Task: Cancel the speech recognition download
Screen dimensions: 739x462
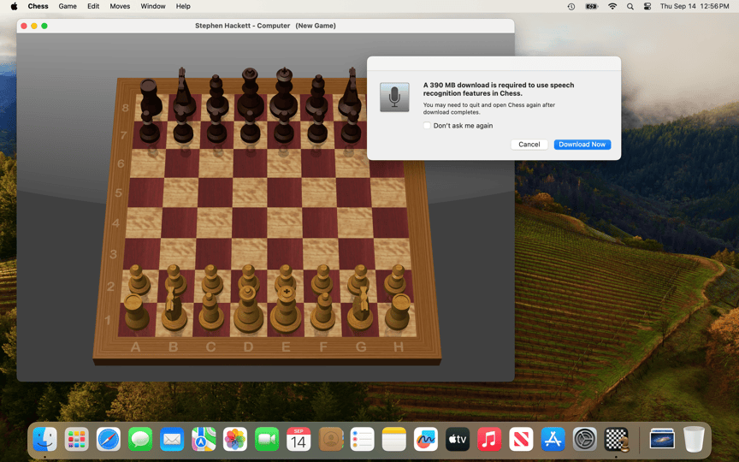Action: [529, 145]
